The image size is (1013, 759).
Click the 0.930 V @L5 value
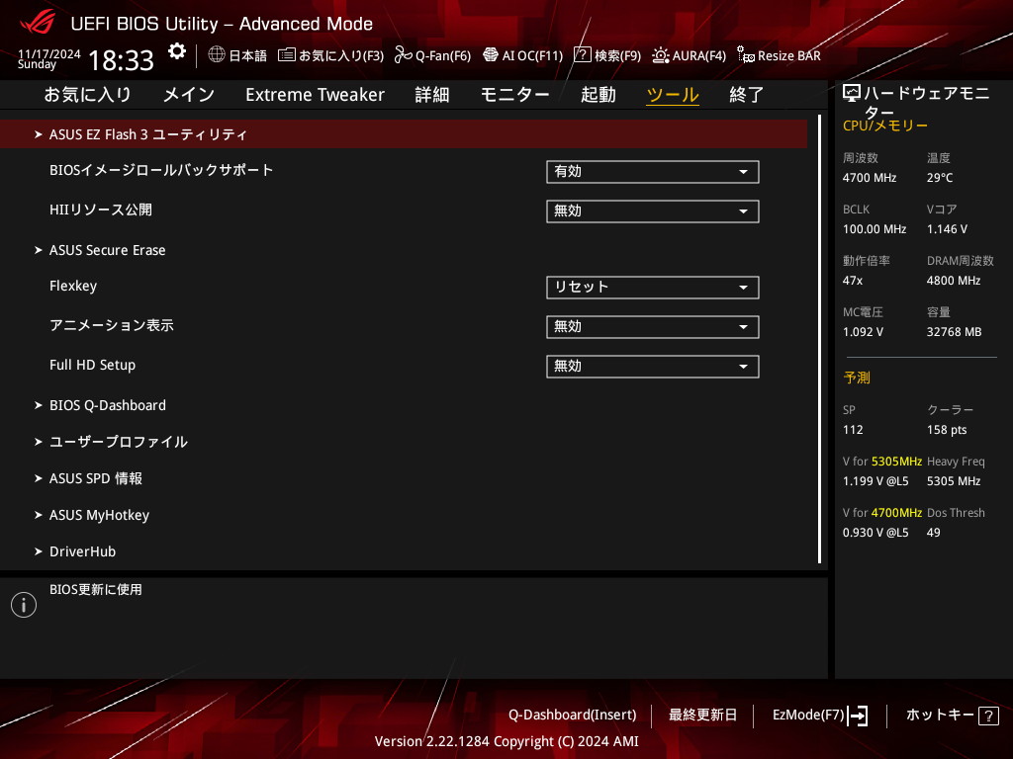[x=875, y=533]
